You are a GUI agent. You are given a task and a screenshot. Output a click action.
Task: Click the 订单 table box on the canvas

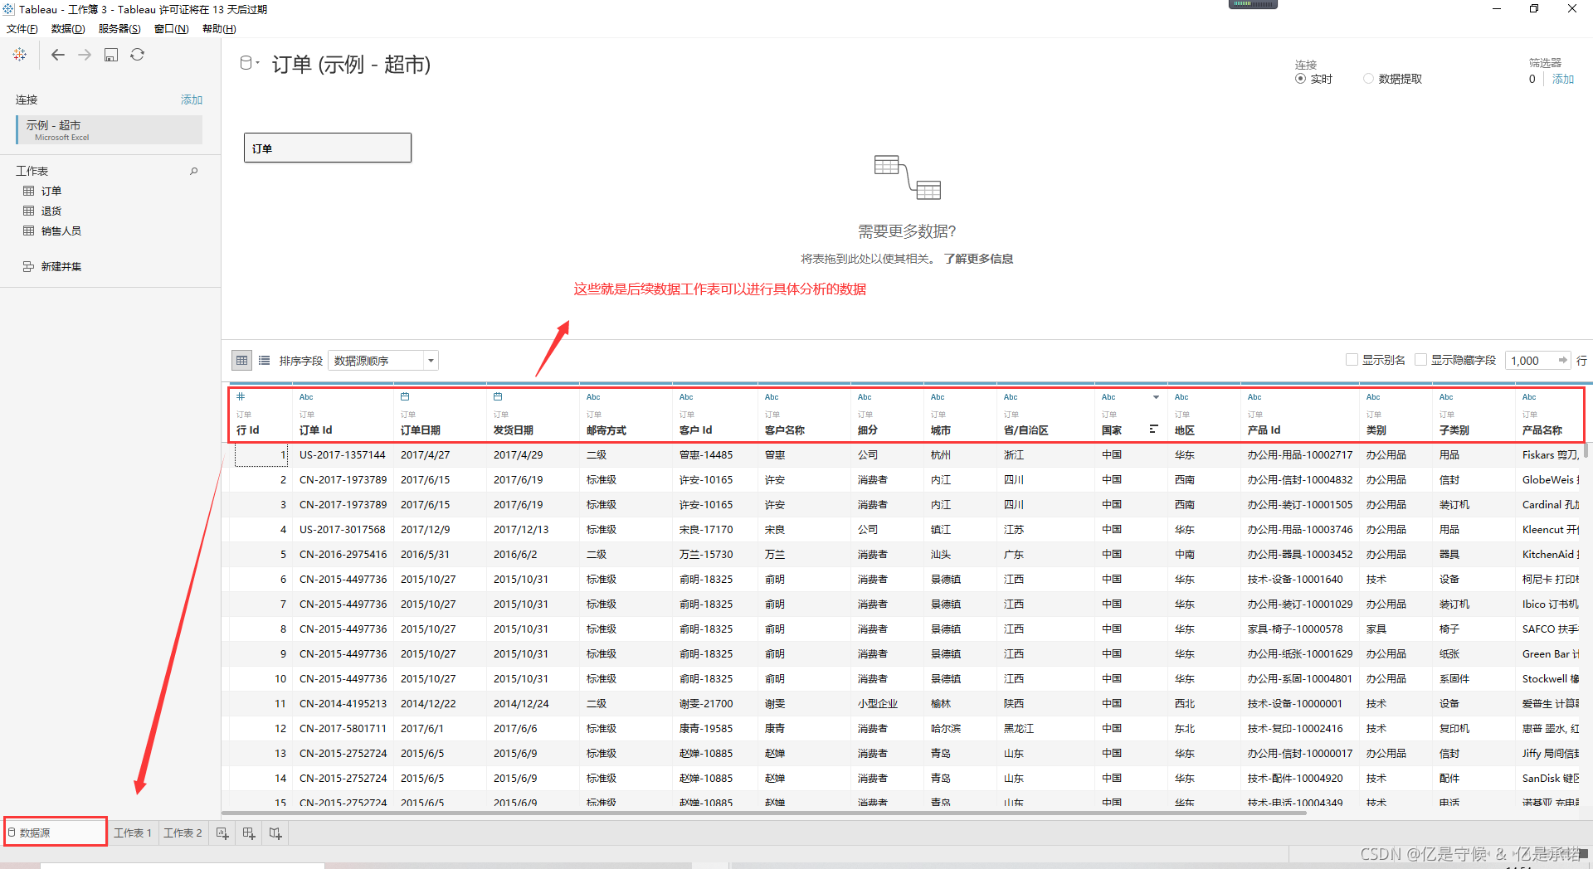(x=328, y=148)
